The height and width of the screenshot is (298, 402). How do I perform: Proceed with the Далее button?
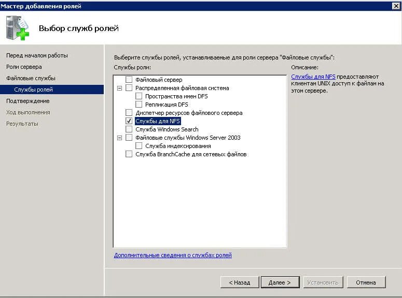tap(280, 282)
